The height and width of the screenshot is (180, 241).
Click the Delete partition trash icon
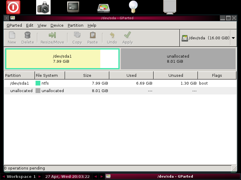tap(28, 35)
